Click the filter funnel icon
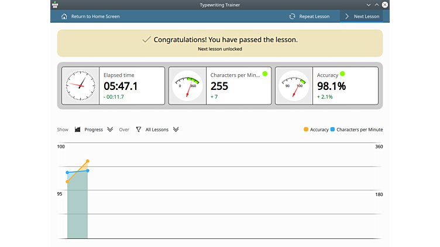Screen dimensions: 440x247 139,130
